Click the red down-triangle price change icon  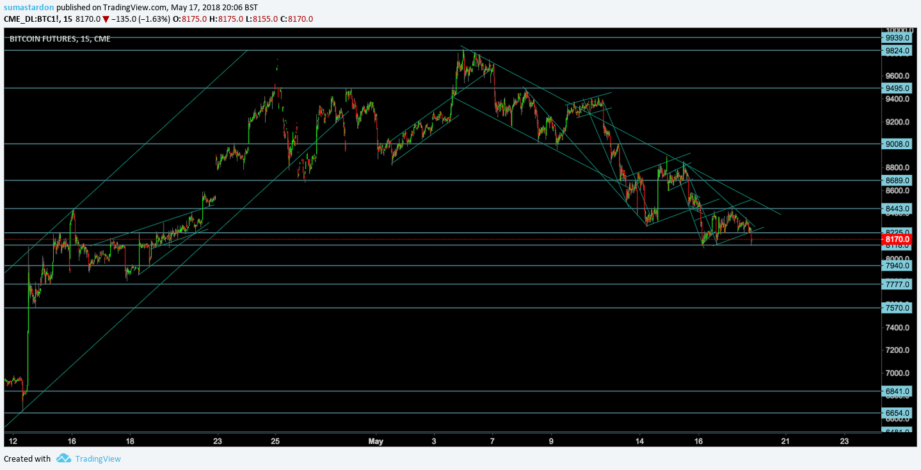[x=106, y=19]
